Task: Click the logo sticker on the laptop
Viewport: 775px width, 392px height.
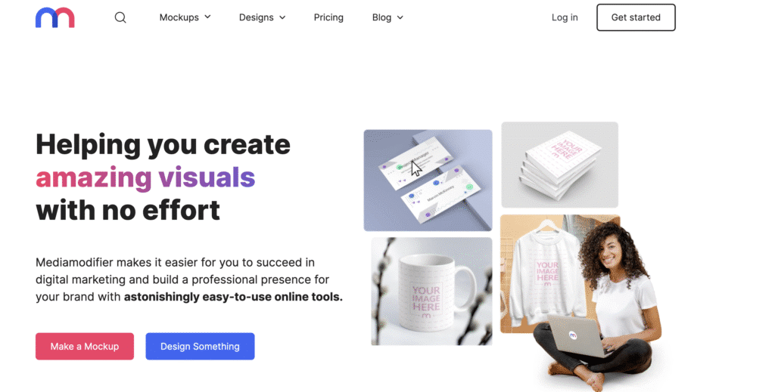Action: [572, 335]
